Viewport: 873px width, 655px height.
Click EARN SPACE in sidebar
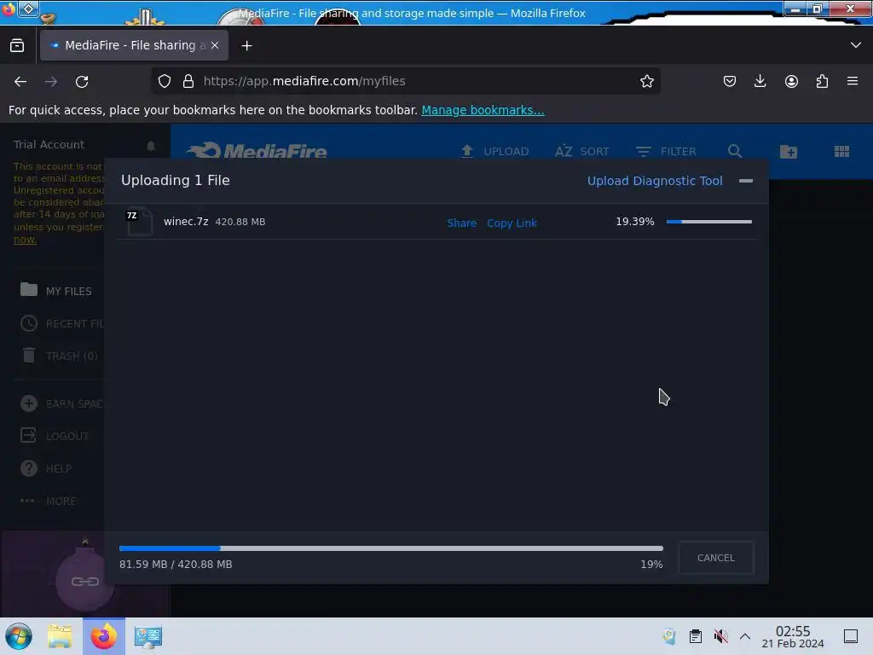61,403
